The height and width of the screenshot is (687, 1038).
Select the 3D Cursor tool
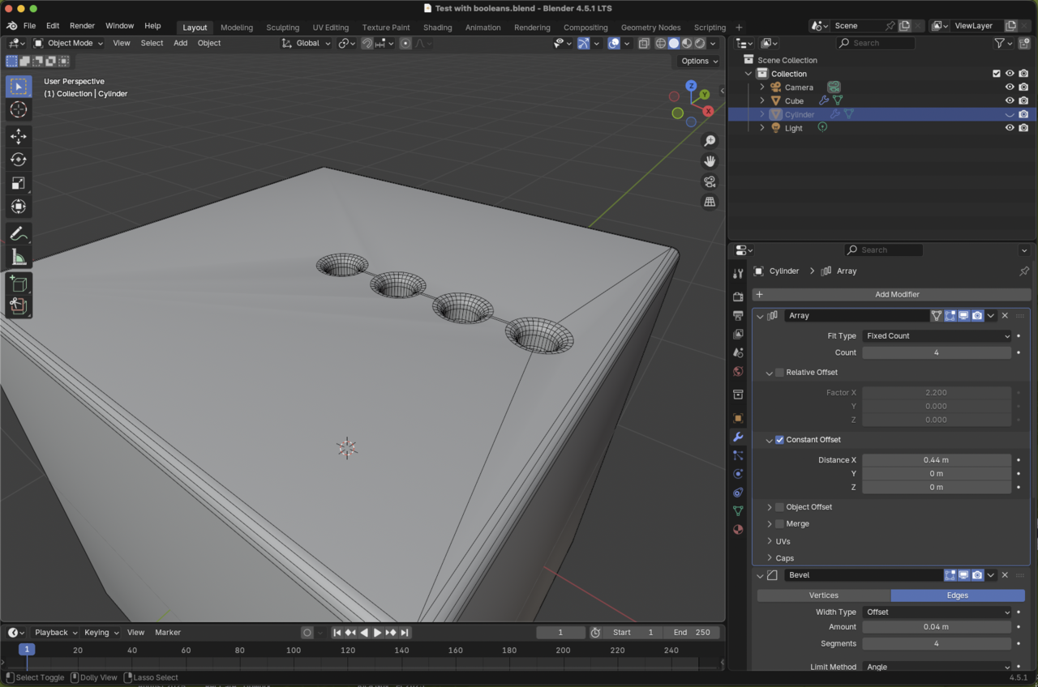pos(18,109)
